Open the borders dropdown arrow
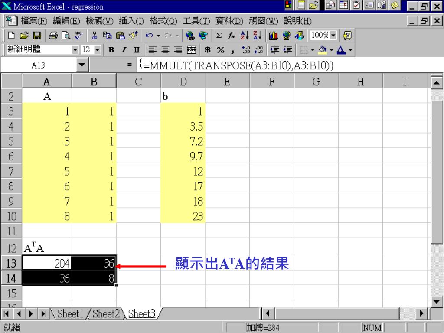The height and width of the screenshot is (333, 444). point(313,50)
